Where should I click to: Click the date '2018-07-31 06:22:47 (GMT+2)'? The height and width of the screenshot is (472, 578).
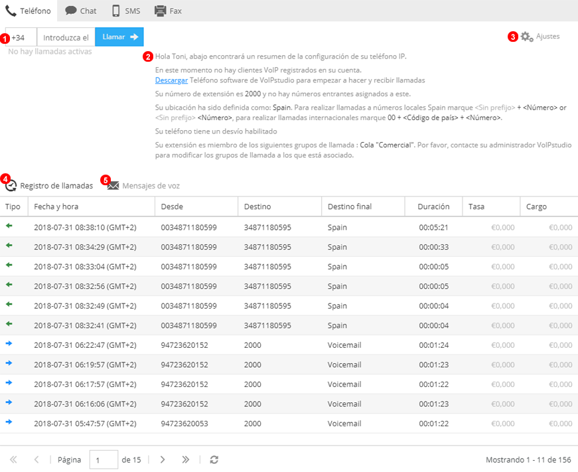tap(85, 345)
